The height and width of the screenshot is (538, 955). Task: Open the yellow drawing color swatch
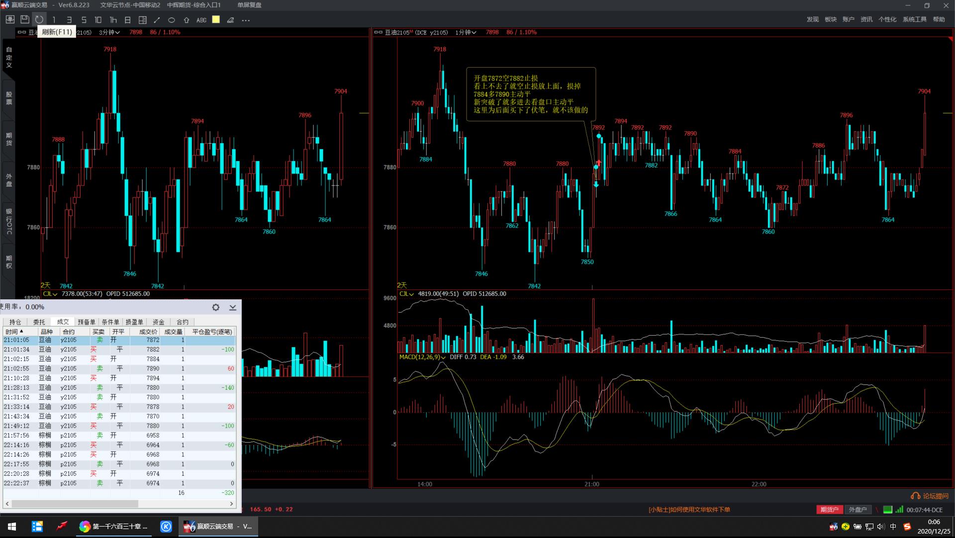pos(216,19)
